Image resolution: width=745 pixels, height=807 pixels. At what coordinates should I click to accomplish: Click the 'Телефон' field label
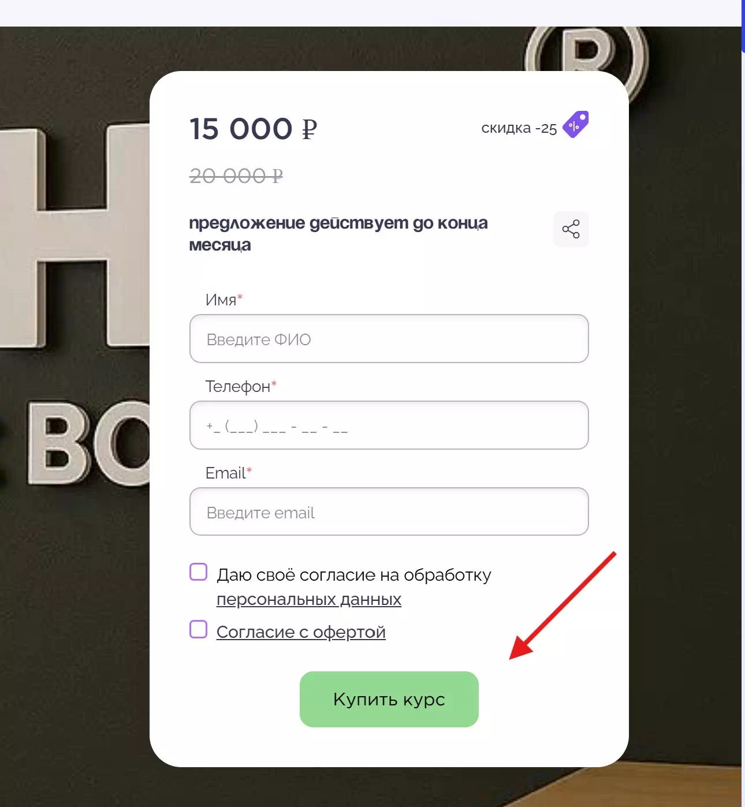click(x=238, y=386)
